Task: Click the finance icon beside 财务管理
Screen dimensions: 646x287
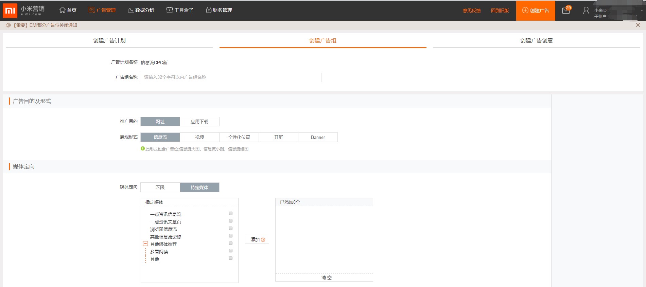Action: [209, 10]
